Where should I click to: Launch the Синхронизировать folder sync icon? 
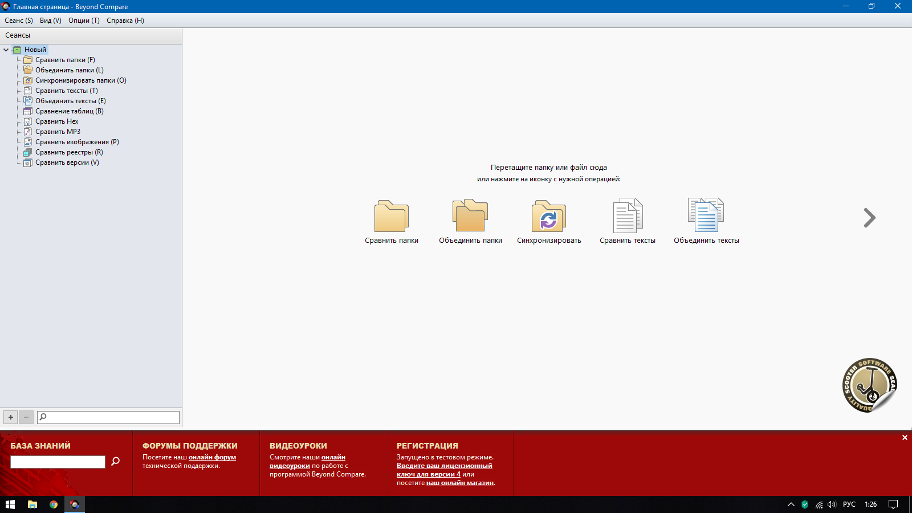(x=549, y=221)
